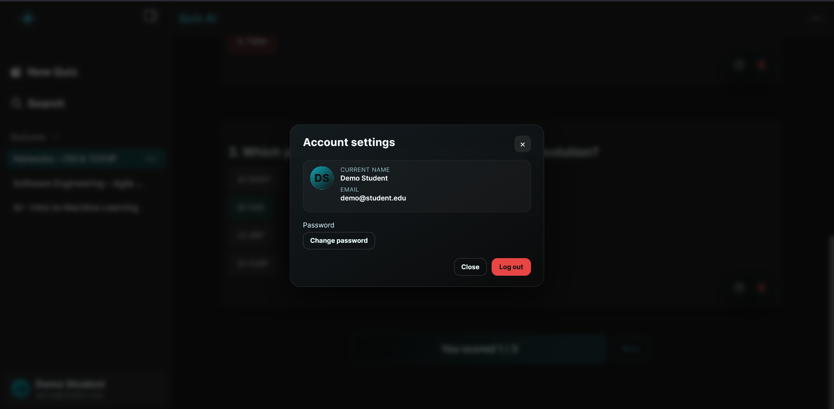This screenshot has height=409, width=834.
Task: Click Close to dismiss Account settings
Action: pos(470,267)
